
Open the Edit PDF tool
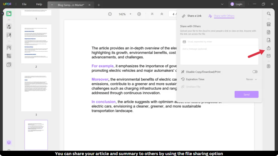point(9,35)
